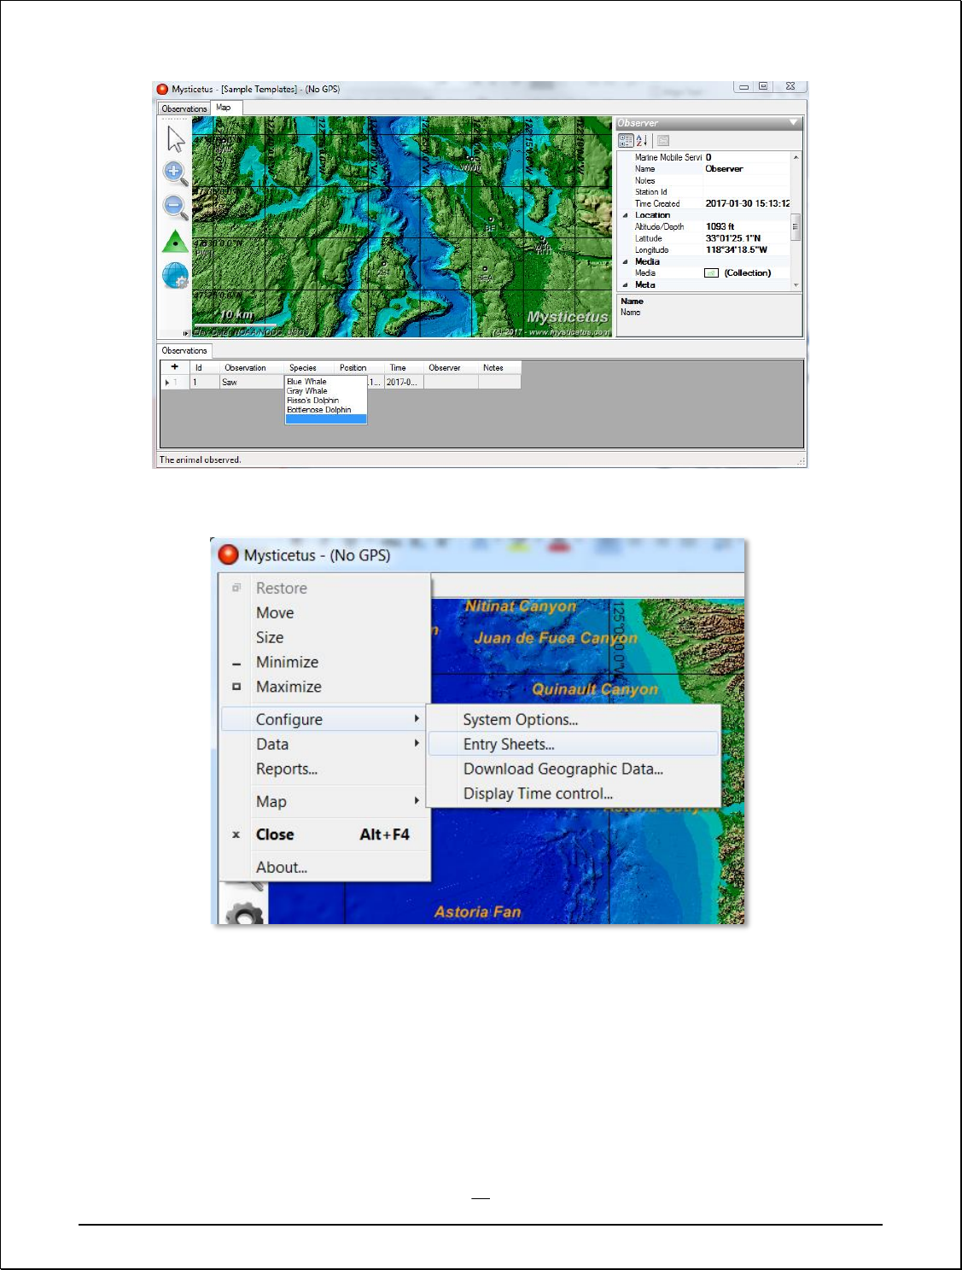Image resolution: width=962 pixels, height=1270 pixels.
Task: Collapse the Media category
Action: [625, 262]
